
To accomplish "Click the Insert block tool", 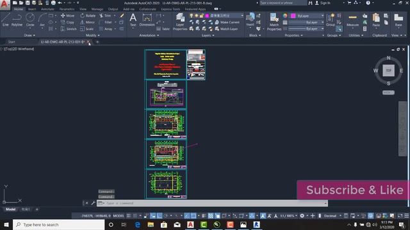I will tap(250, 20).
